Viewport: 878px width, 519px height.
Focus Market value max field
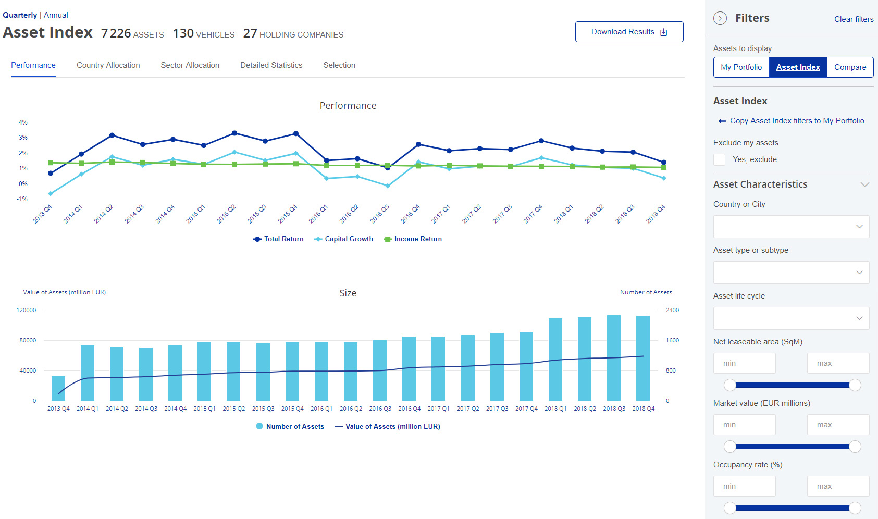pyautogui.click(x=838, y=425)
